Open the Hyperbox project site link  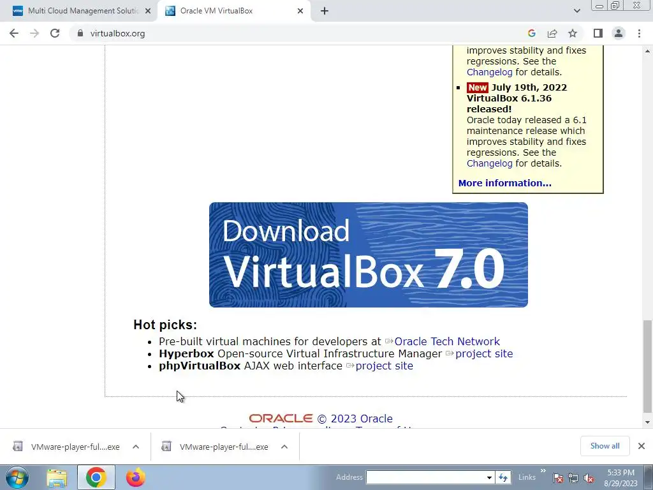(484, 353)
